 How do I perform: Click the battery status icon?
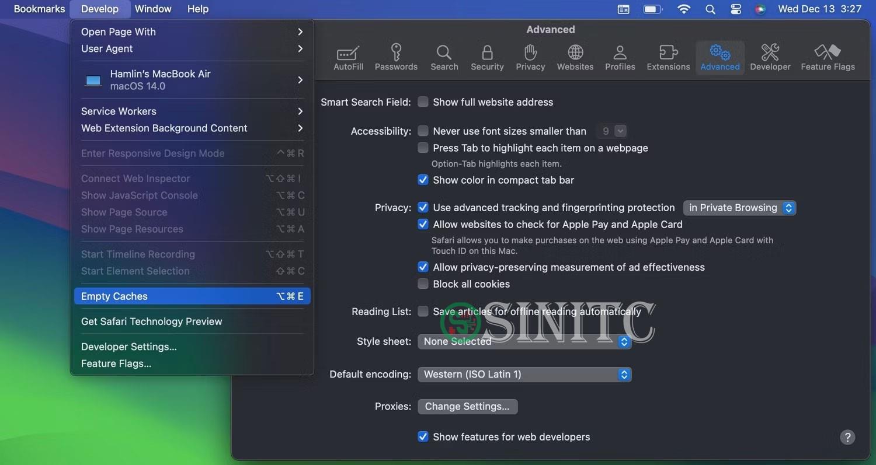(x=652, y=9)
